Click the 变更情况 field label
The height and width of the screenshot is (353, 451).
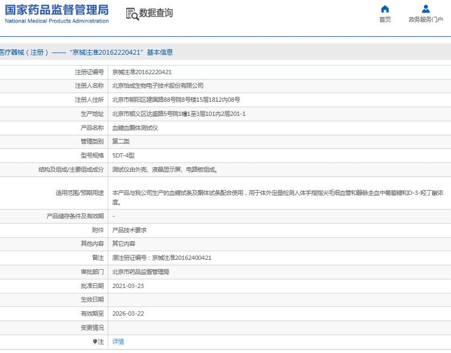[x=93, y=328]
